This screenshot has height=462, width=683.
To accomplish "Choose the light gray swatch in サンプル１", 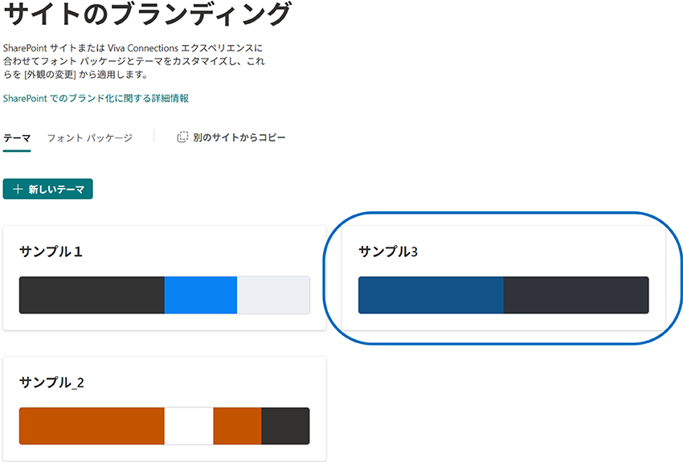I will pyautogui.click(x=273, y=295).
